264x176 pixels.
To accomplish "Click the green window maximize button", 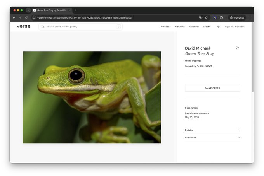I will click(22, 10).
